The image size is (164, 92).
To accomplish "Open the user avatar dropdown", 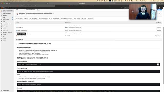I will [x=160, y=8].
